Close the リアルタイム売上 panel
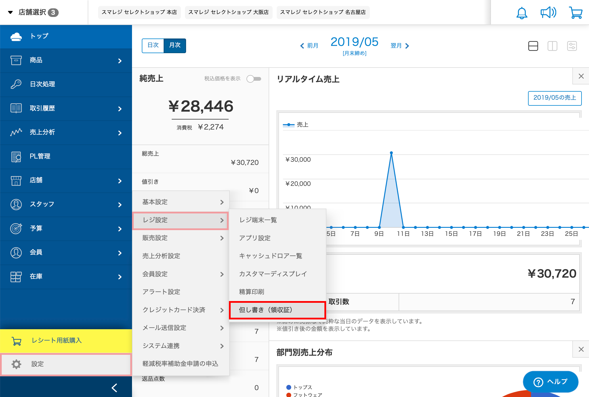 (x=581, y=76)
